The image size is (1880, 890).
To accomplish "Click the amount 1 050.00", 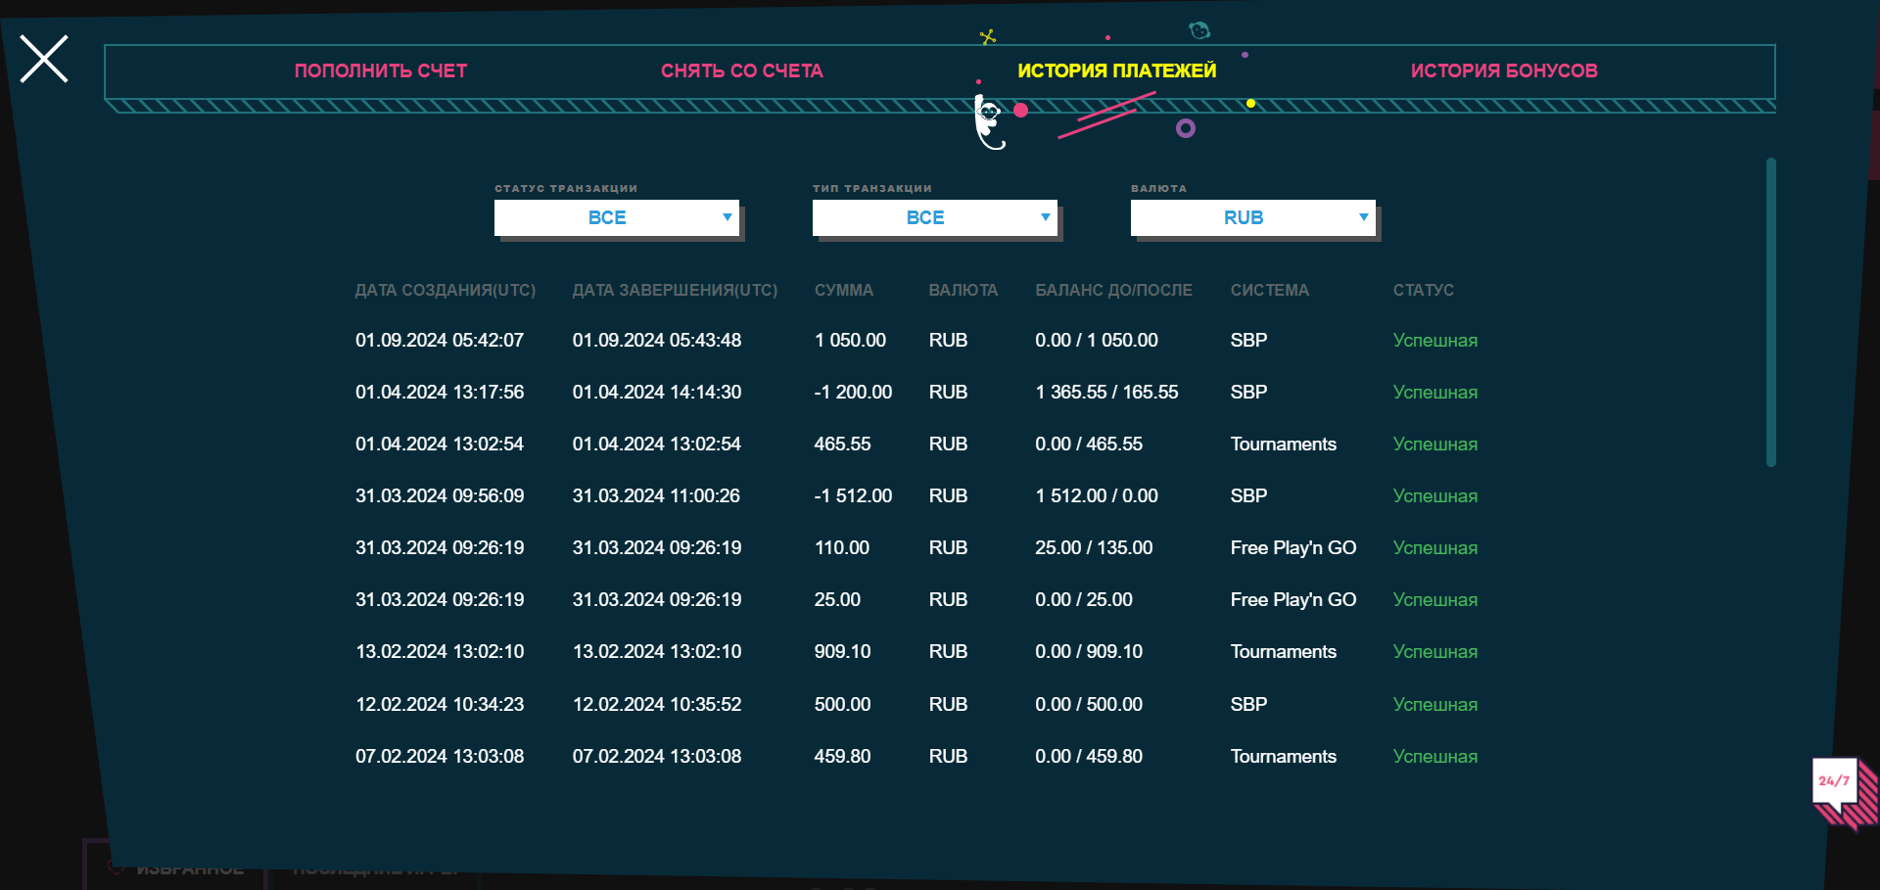I will (x=850, y=340).
